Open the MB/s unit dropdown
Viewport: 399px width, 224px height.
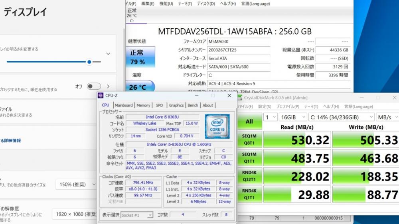pos(387,117)
